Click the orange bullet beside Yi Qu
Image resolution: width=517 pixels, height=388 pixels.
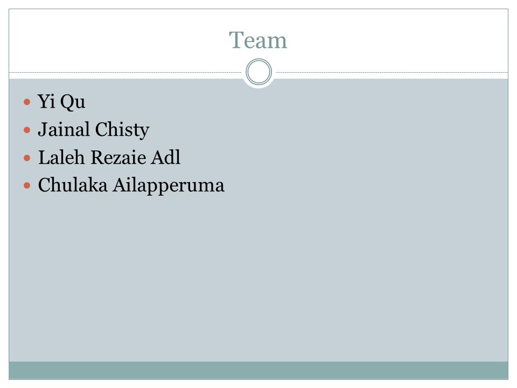[27, 102]
